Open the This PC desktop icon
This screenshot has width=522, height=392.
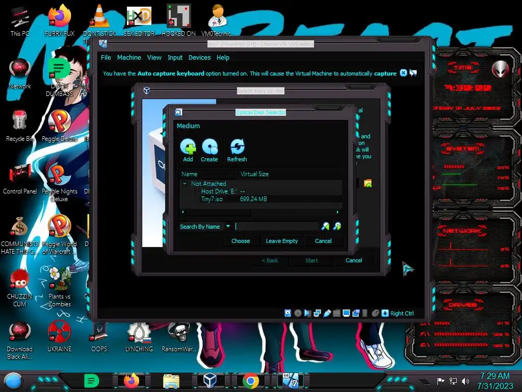(x=20, y=21)
